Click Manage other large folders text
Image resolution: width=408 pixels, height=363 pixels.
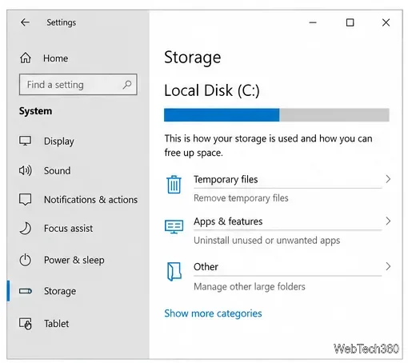250,287
